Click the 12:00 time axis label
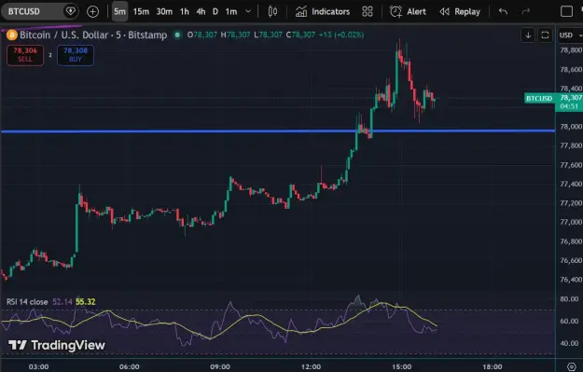The width and height of the screenshot is (583, 372). (x=311, y=366)
